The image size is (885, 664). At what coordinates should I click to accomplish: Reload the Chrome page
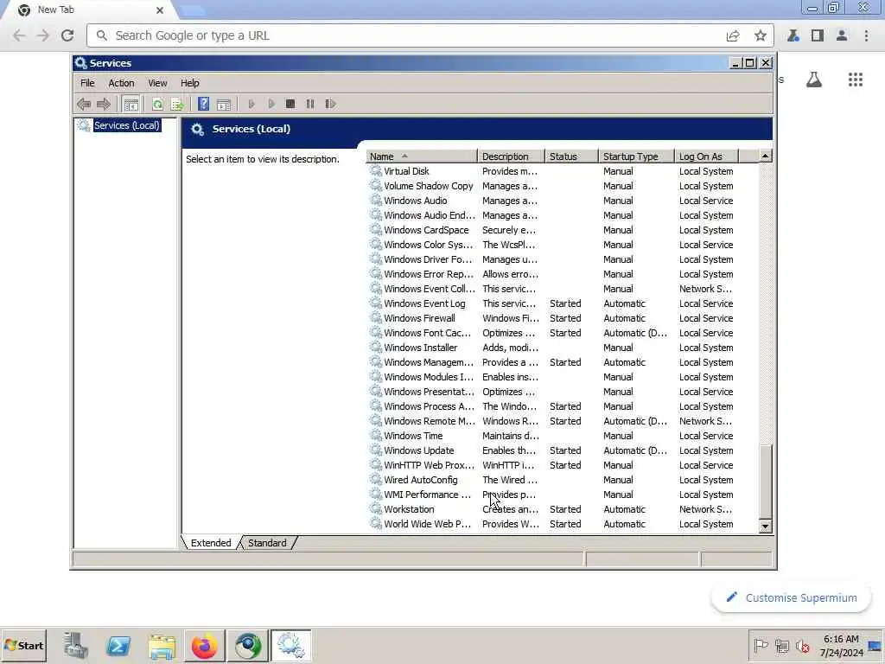67,35
